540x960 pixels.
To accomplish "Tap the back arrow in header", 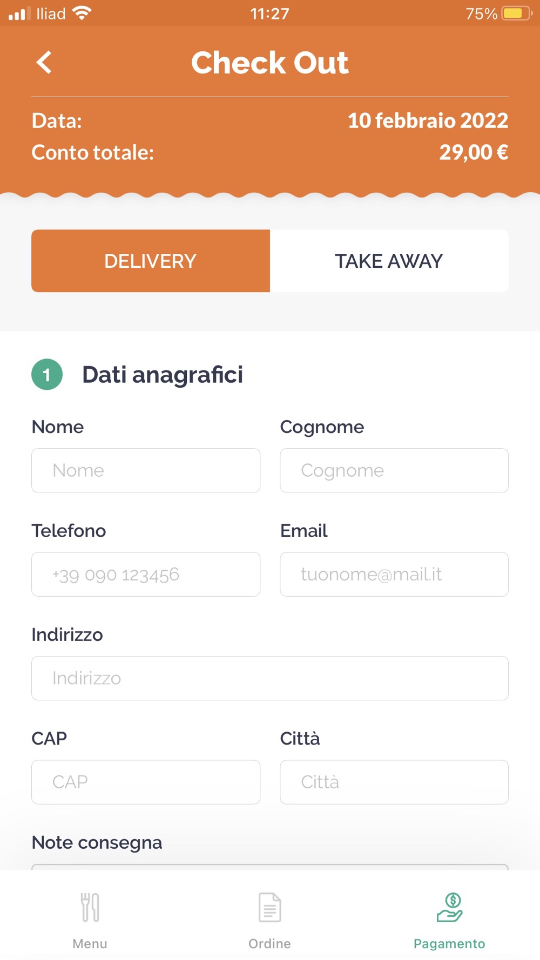I will pyautogui.click(x=44, y=62).
